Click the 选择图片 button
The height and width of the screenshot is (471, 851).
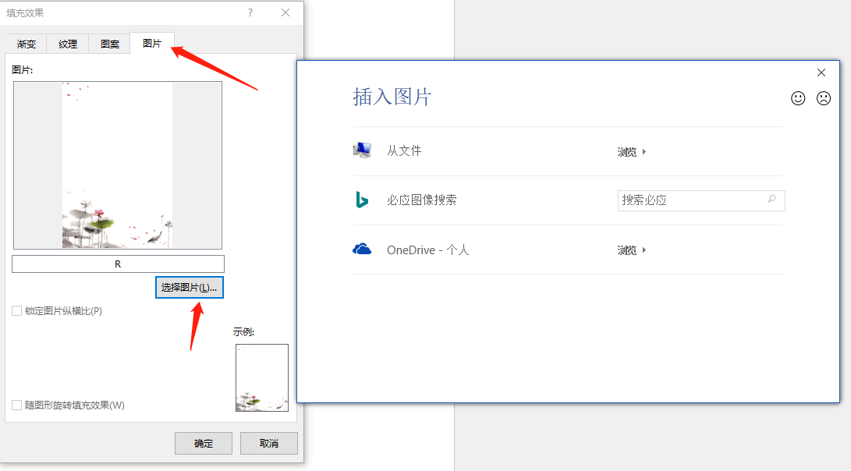(x=189, y=287)
